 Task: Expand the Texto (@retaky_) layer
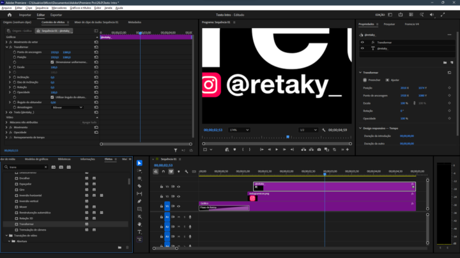6,112
